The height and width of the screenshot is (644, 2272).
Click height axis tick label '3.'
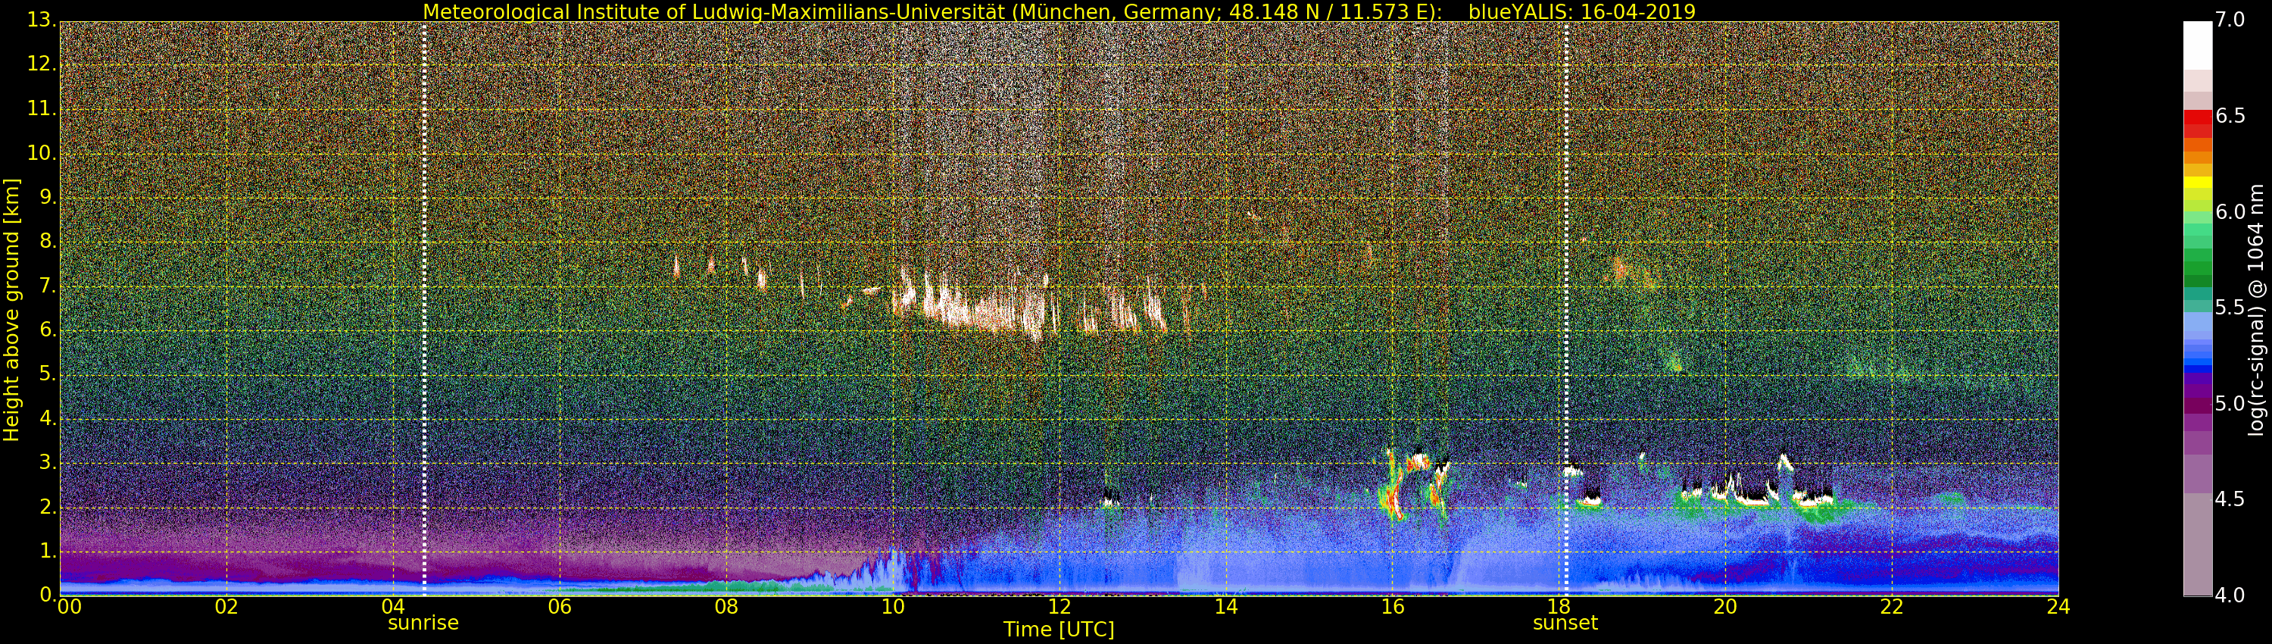point(48,462)
